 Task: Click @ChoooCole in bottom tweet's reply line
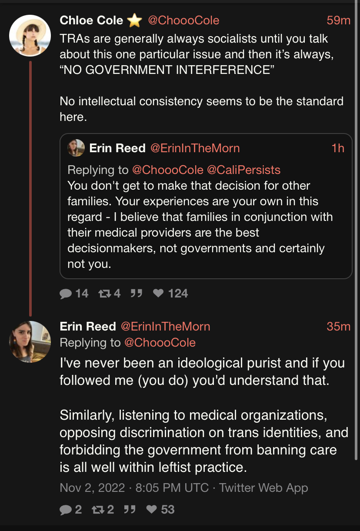pyautogui.click(x=160, y=342)
